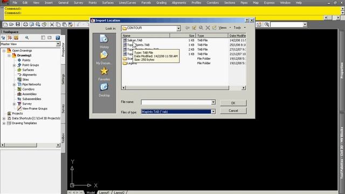Screen dimensions: 345x194
Task: Click the Paste toolbar icon
Action: click(64, 24)
